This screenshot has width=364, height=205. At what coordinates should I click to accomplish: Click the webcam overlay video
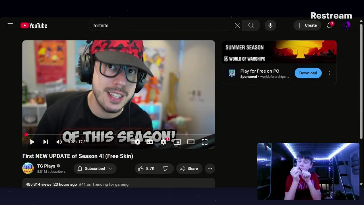click(308, 171)
